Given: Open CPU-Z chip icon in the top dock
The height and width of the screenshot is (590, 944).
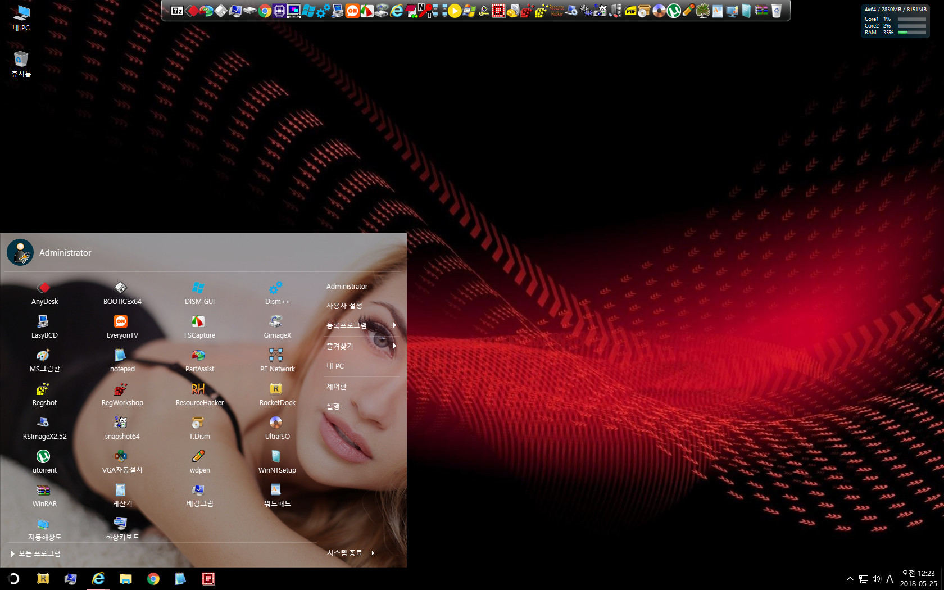Looking at the screenshot, I should pyautogui.click(x=279, y=11).
